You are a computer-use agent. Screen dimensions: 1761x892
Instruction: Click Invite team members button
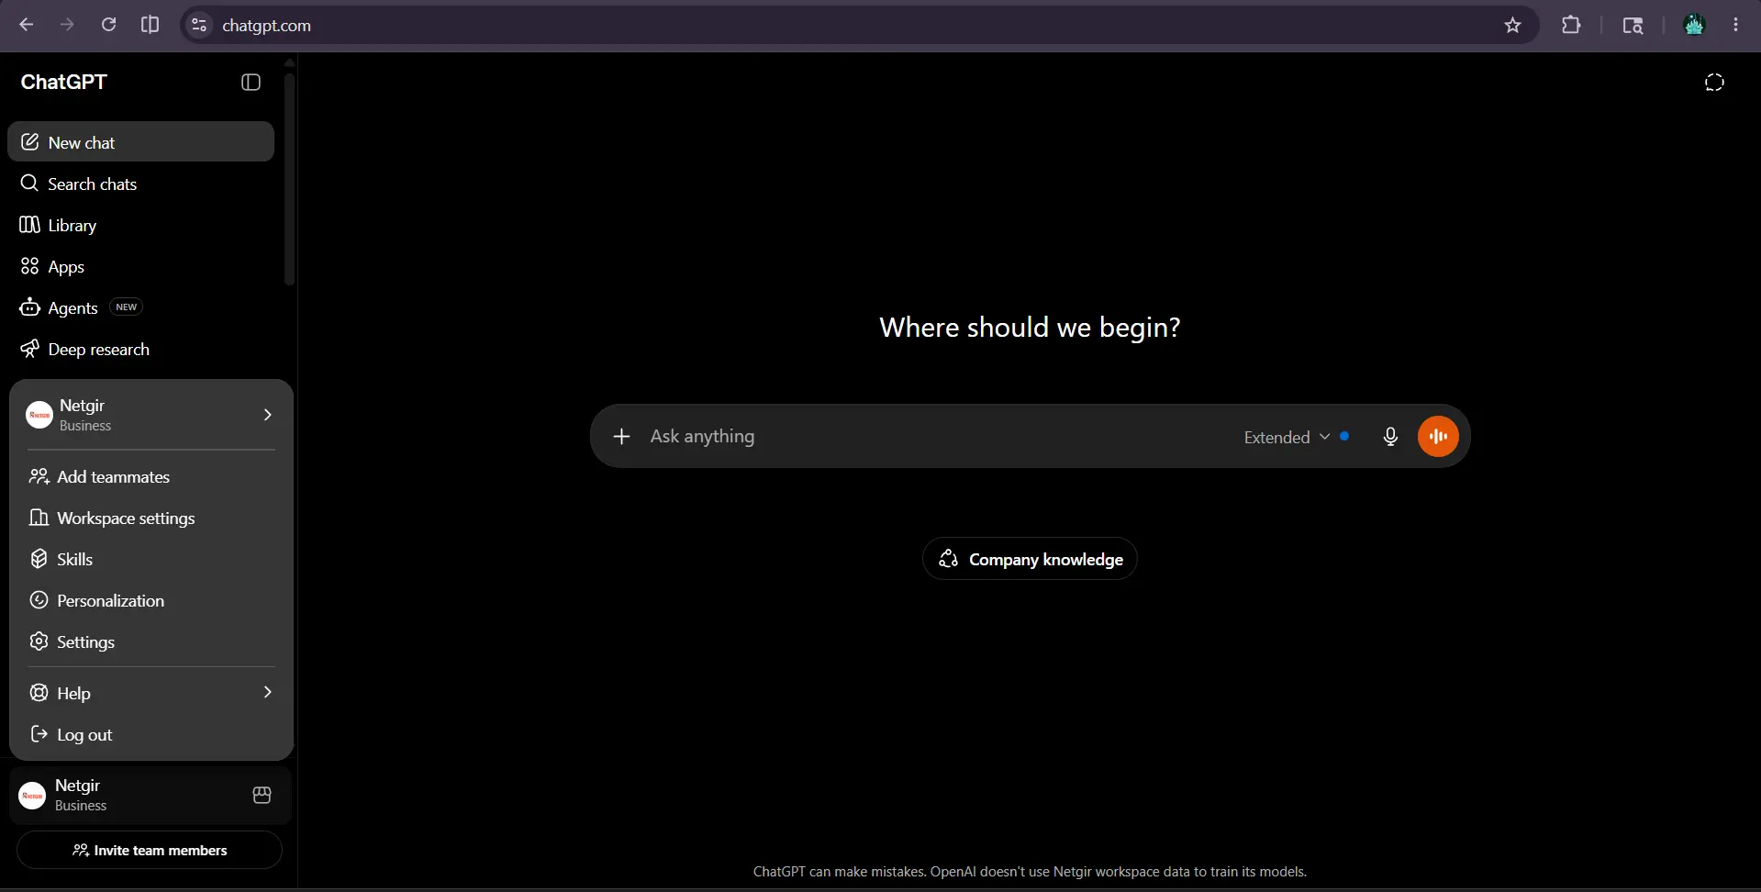150,850
